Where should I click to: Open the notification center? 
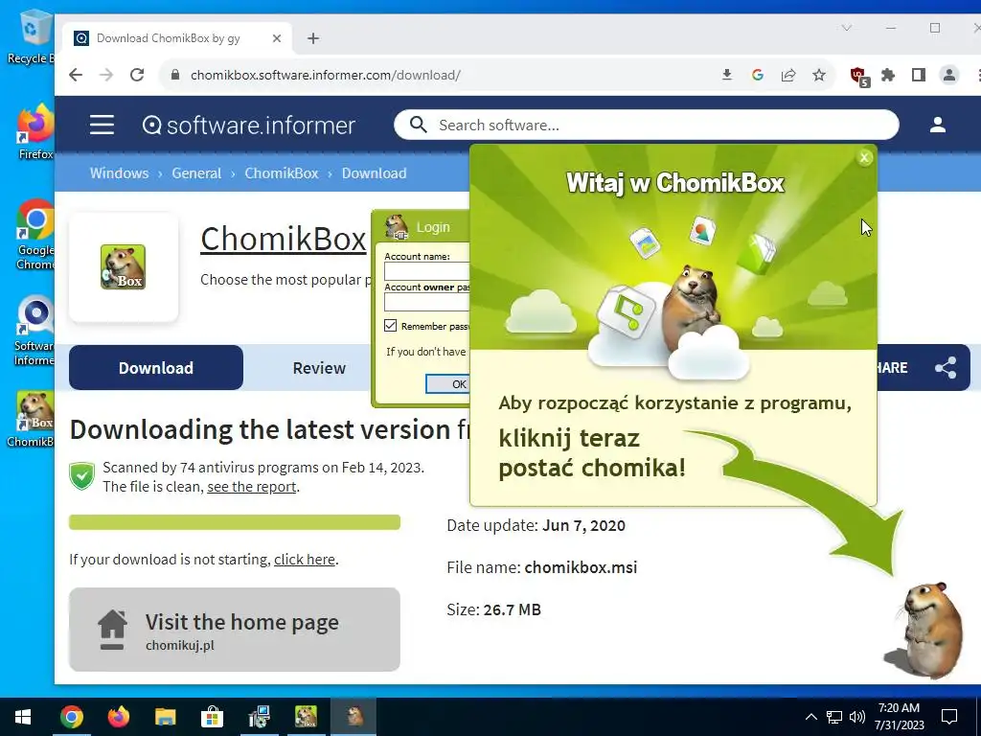pos(949,717)
